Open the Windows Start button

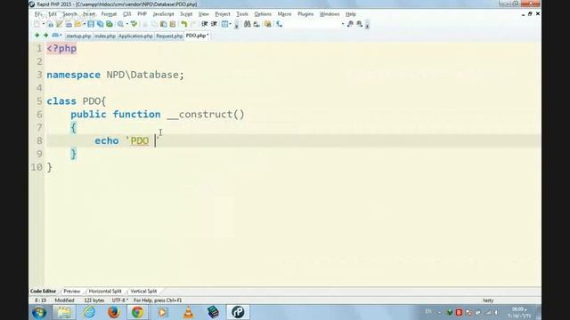click(x=39, y=312)
